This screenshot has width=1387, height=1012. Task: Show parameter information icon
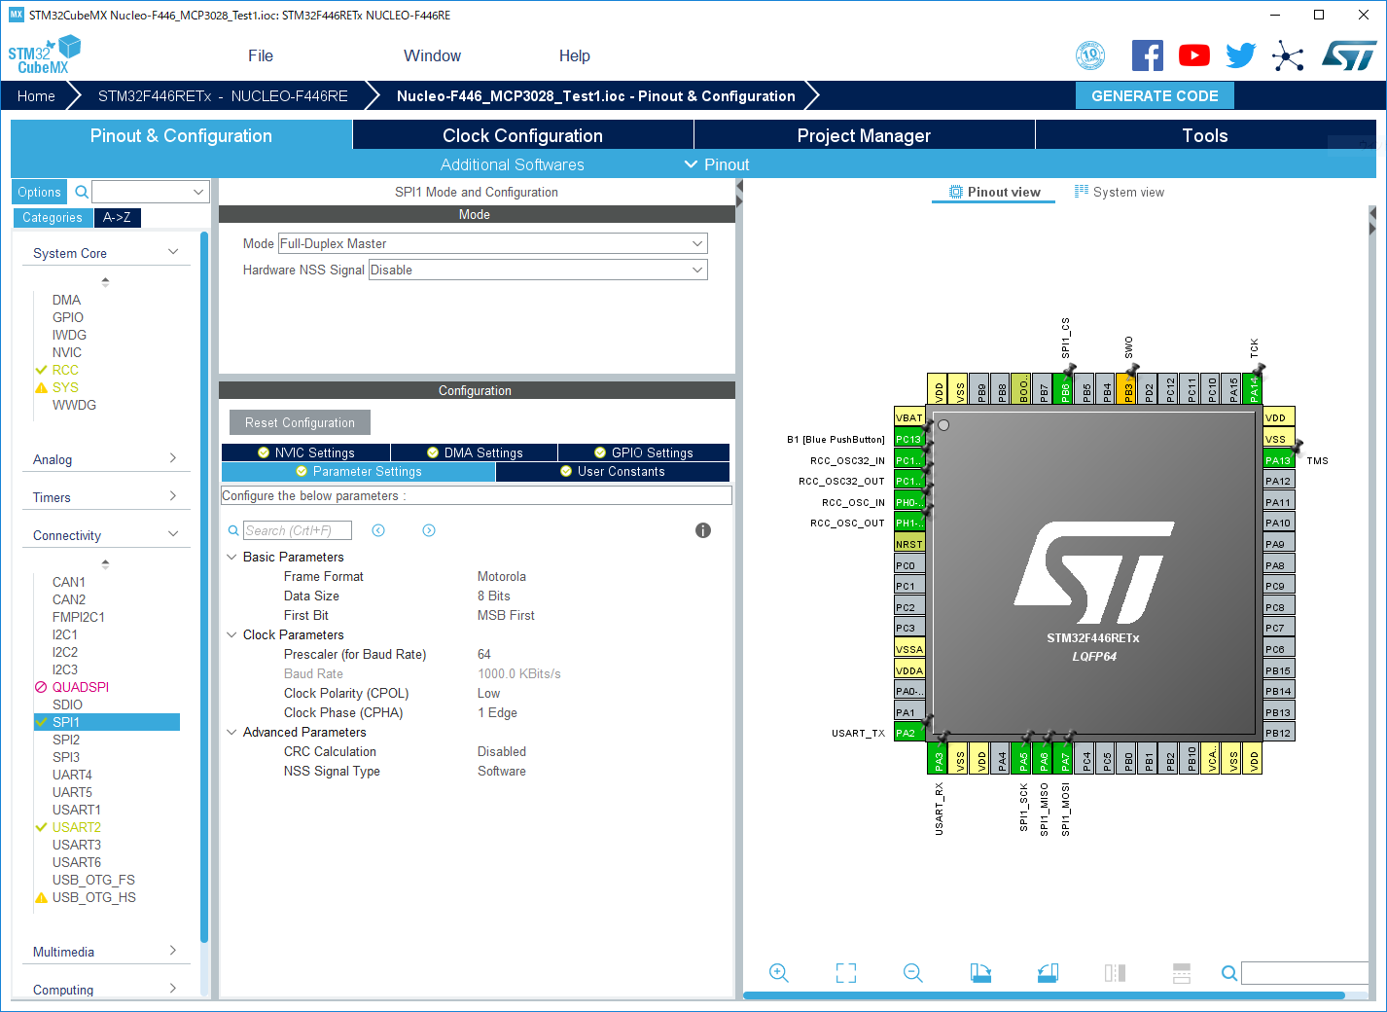(x=703, y=530)
